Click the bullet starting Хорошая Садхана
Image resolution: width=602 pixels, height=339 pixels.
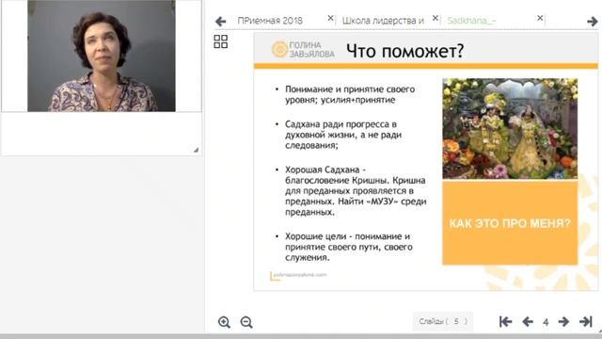click(x=356, y=191)
